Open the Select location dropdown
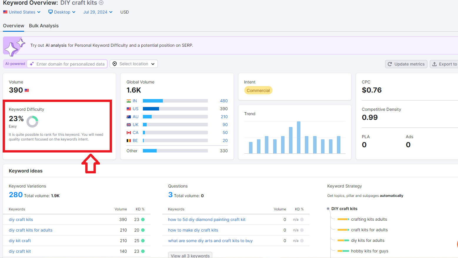458x258 pixels. tap(134, 64)
